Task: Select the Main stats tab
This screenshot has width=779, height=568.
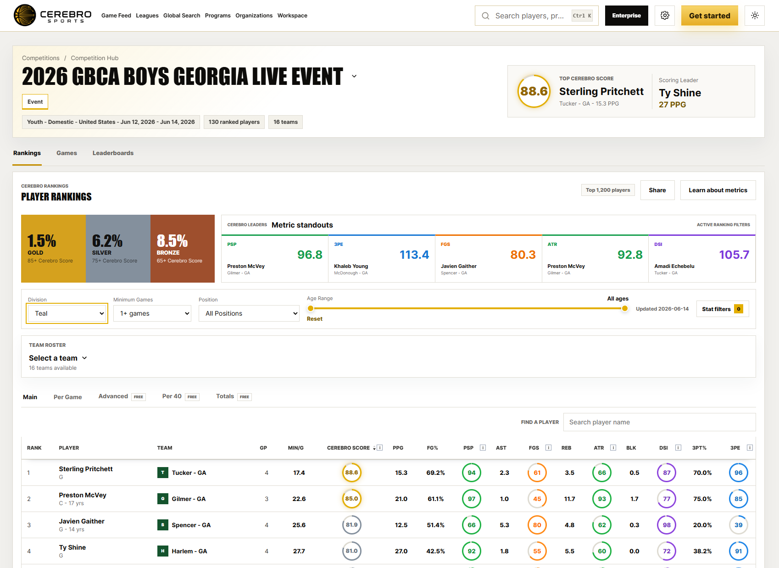Action: [30, 397]
